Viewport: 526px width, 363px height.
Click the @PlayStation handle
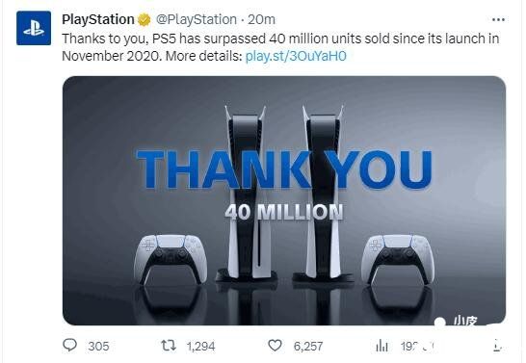[197, 19]
